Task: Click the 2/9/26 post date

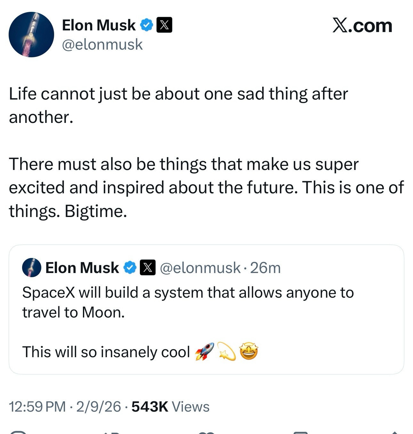Action: pos(99,407)
